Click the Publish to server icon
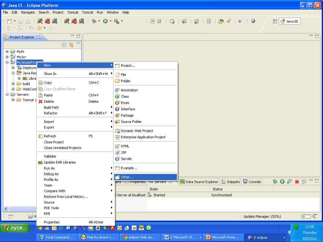The image size is (323, 242). pos(304,181)
